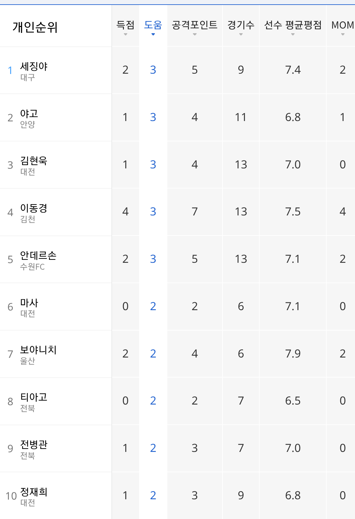Select 보야니치's average rating 7.9 cell

point(293,354)
